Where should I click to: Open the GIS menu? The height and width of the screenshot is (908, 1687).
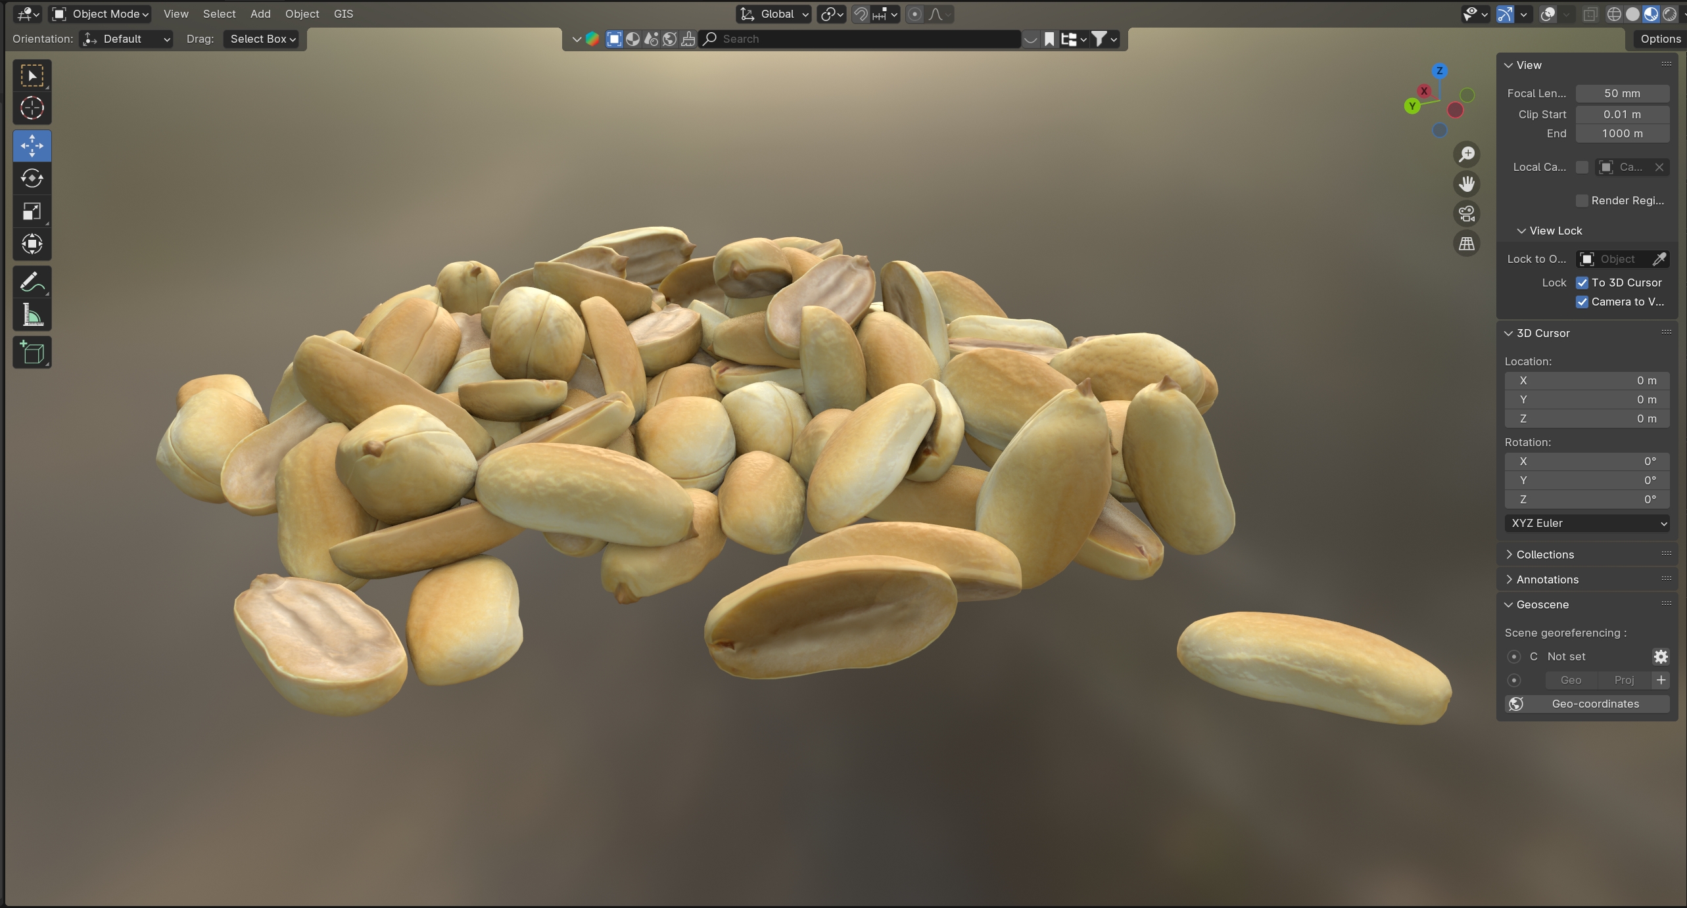tap(343, 14)
